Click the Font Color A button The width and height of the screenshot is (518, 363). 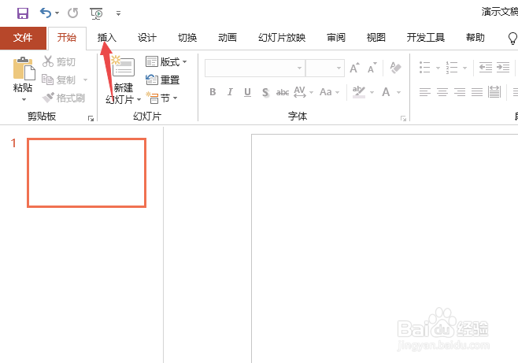click(386, 92)
